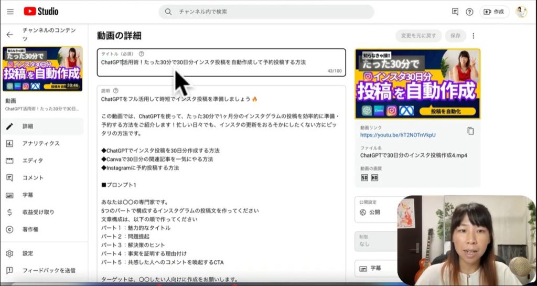The width and height of the screenshot is (537, 286).
Task: Go back with channel content arrow
Action: [9, 35]
